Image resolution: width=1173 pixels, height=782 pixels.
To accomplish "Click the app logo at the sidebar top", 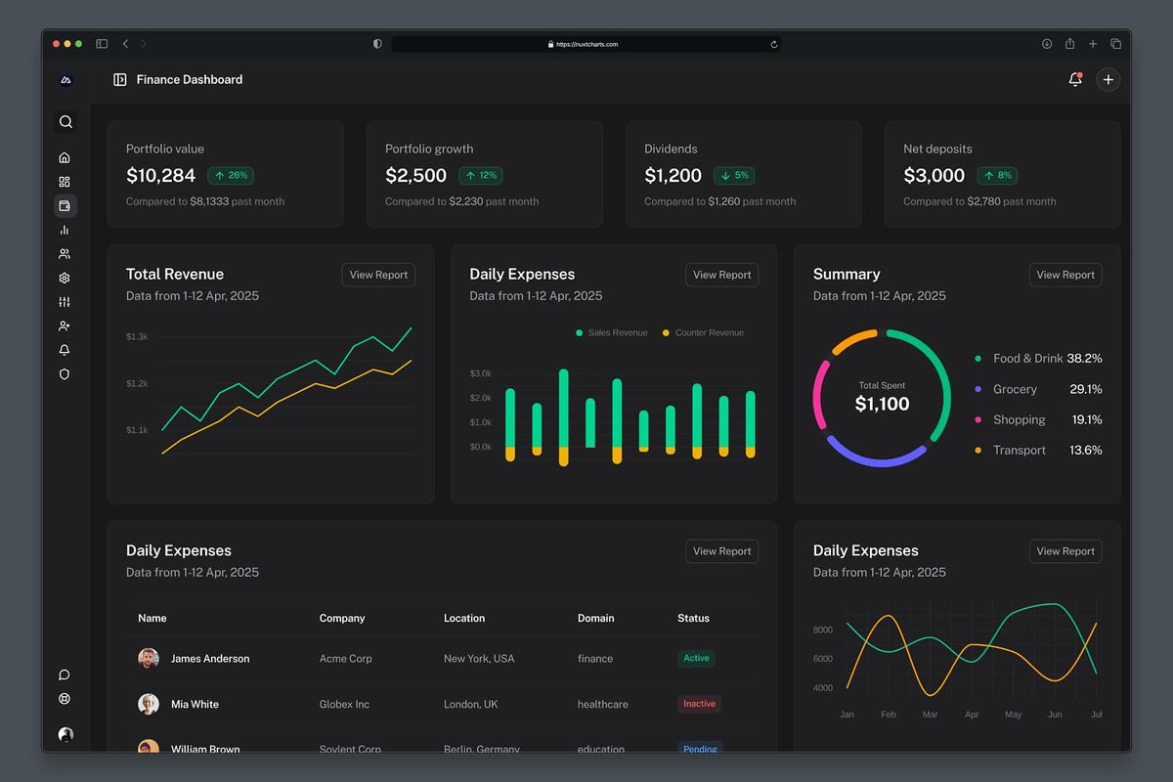I will [65, 80].
